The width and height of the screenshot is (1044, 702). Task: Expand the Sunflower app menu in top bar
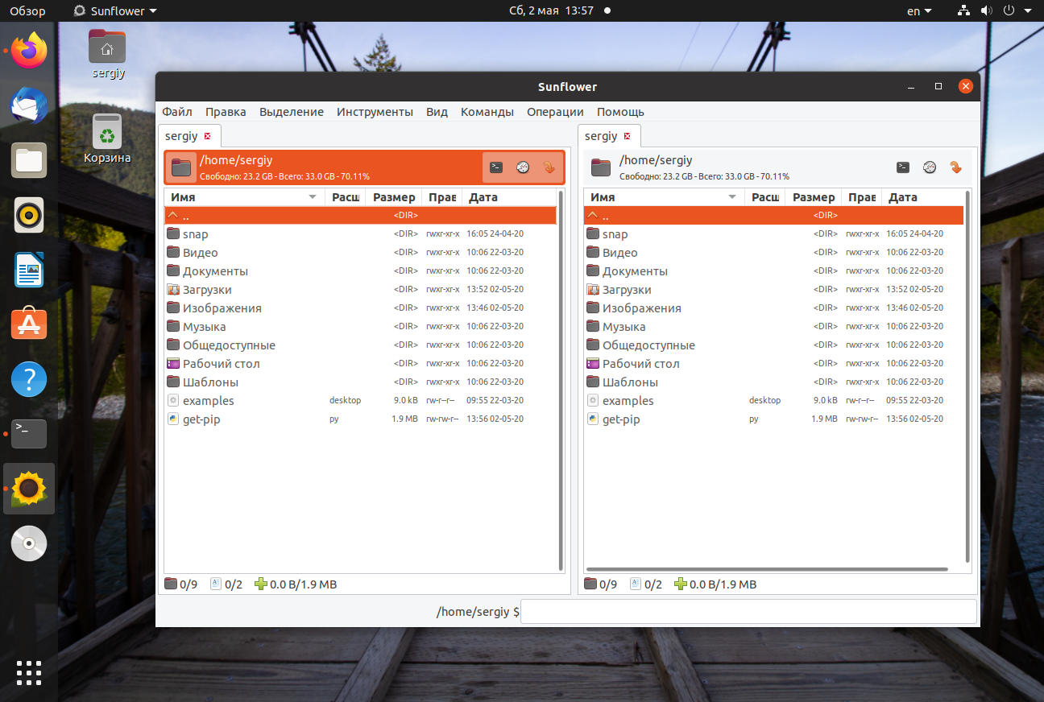tap(115, 11)
